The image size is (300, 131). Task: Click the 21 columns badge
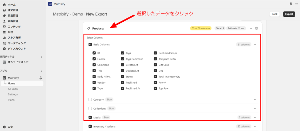click(x=243, y=44)
